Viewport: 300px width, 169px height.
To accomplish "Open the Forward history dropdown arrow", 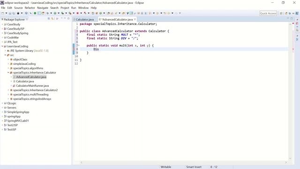I will click(x=180, y=13).
